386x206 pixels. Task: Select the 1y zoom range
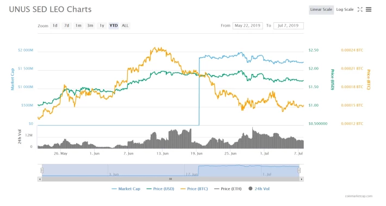(x=102, y=26)
